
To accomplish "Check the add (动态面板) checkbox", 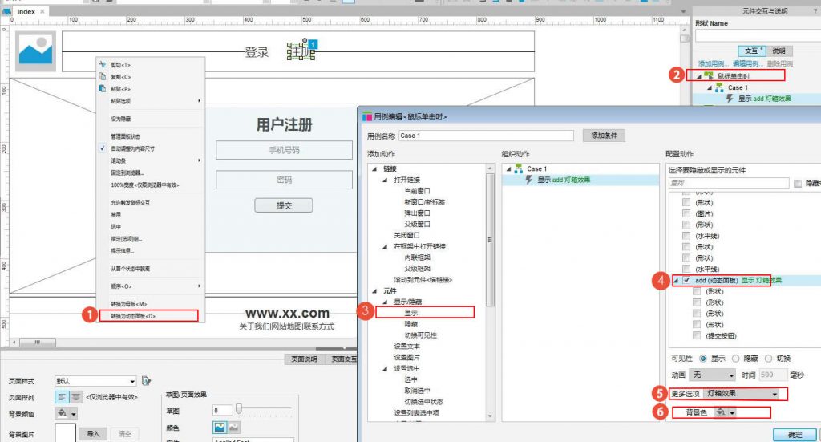I will [x=686, y=280].
